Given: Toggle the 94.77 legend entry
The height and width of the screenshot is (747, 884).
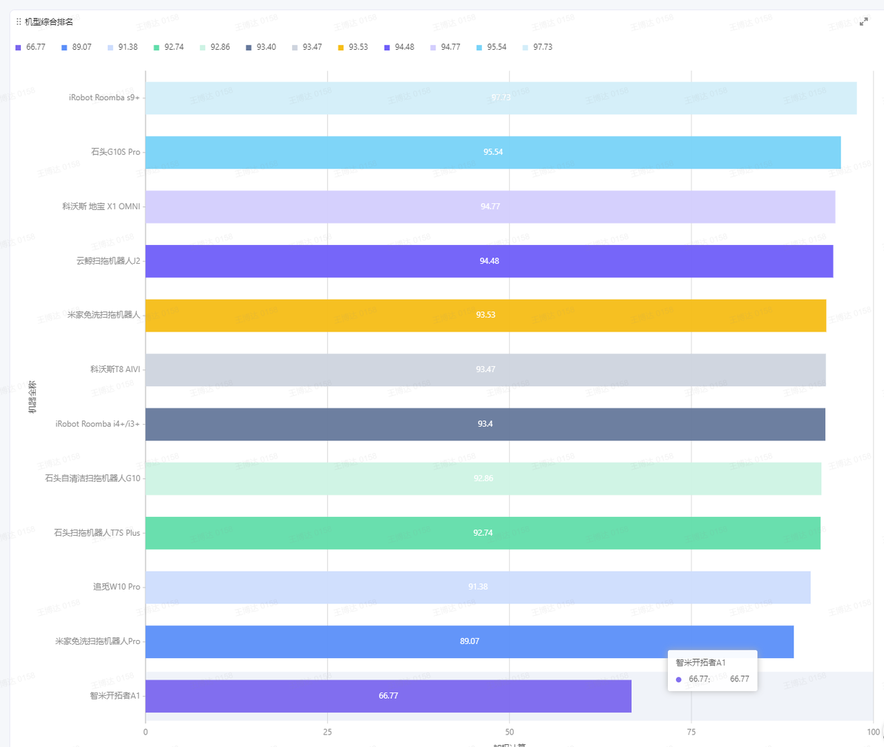Looking at the screenshot, I should coord(445,47).
